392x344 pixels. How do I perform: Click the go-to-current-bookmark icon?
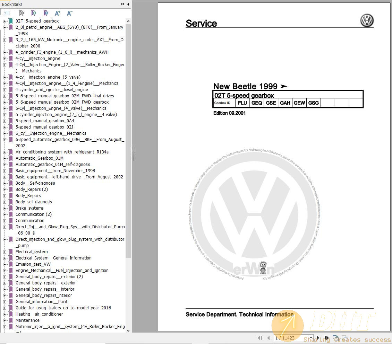45,13
